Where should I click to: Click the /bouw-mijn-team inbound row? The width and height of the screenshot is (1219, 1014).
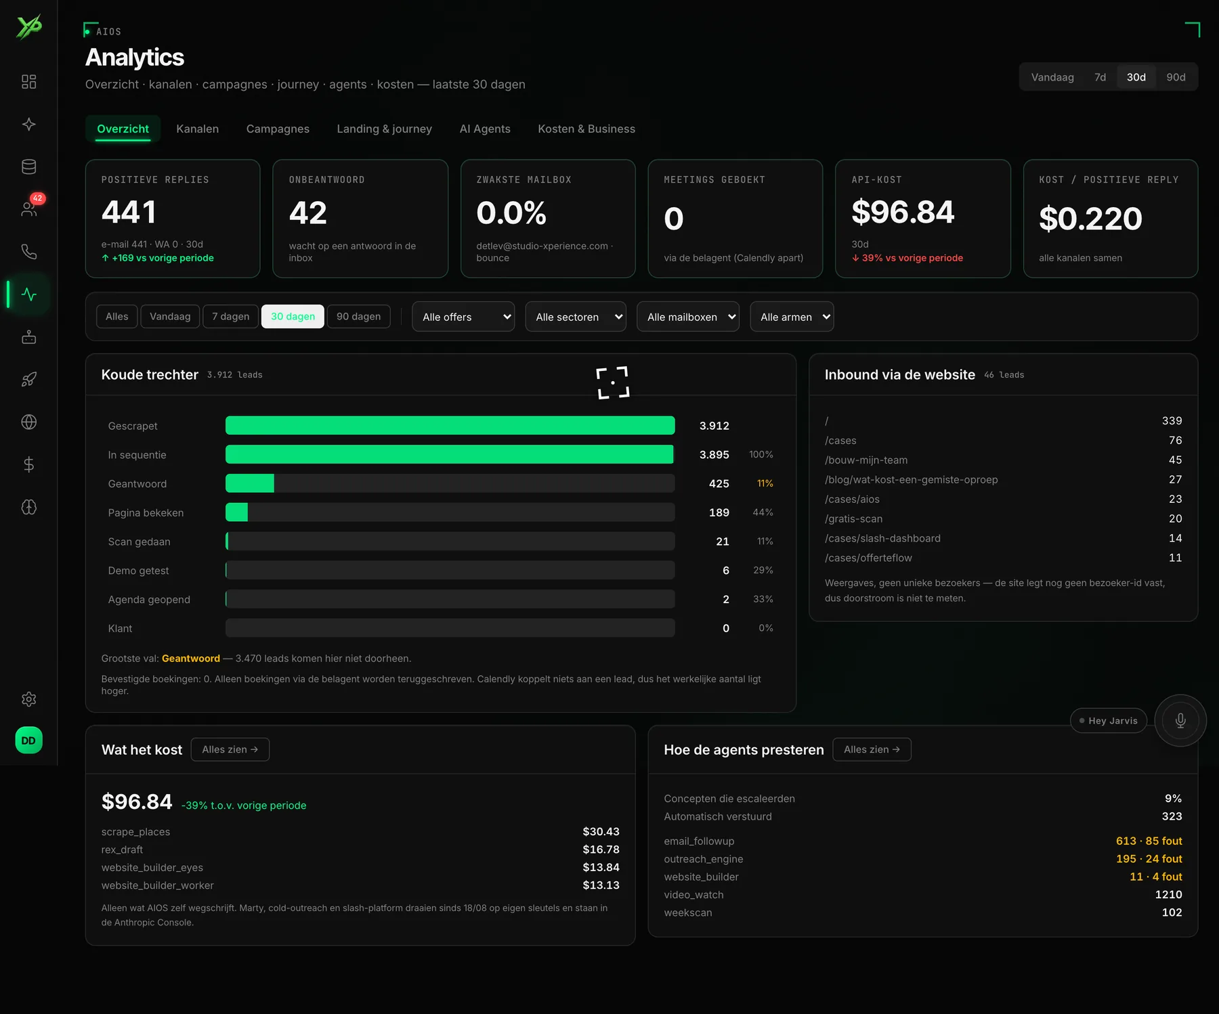[1003, 460]
